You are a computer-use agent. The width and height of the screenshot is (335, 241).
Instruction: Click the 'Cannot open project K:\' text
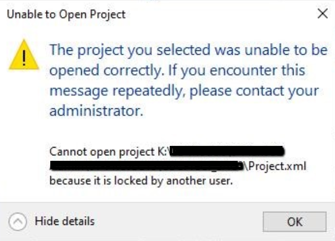click(x=109, y=151)
